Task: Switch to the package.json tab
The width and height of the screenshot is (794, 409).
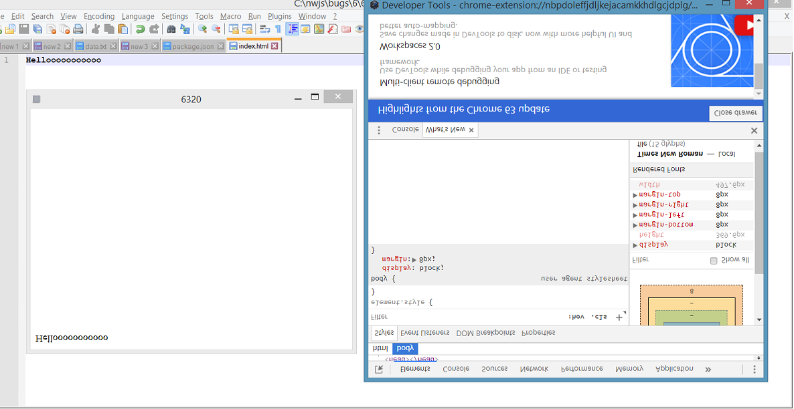Action: point(192,46)
